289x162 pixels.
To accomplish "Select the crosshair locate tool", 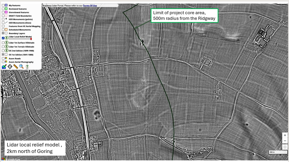I will [10, 67].
